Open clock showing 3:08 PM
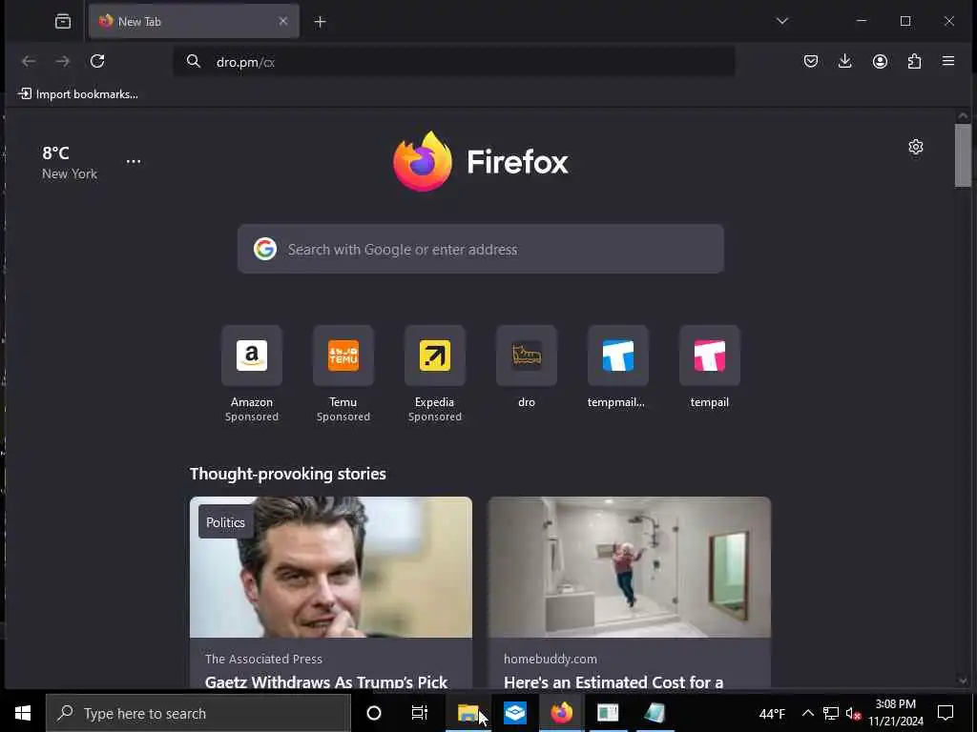This screenshot has height=732, width=977. pyautogui.click(x=896, y=713)
